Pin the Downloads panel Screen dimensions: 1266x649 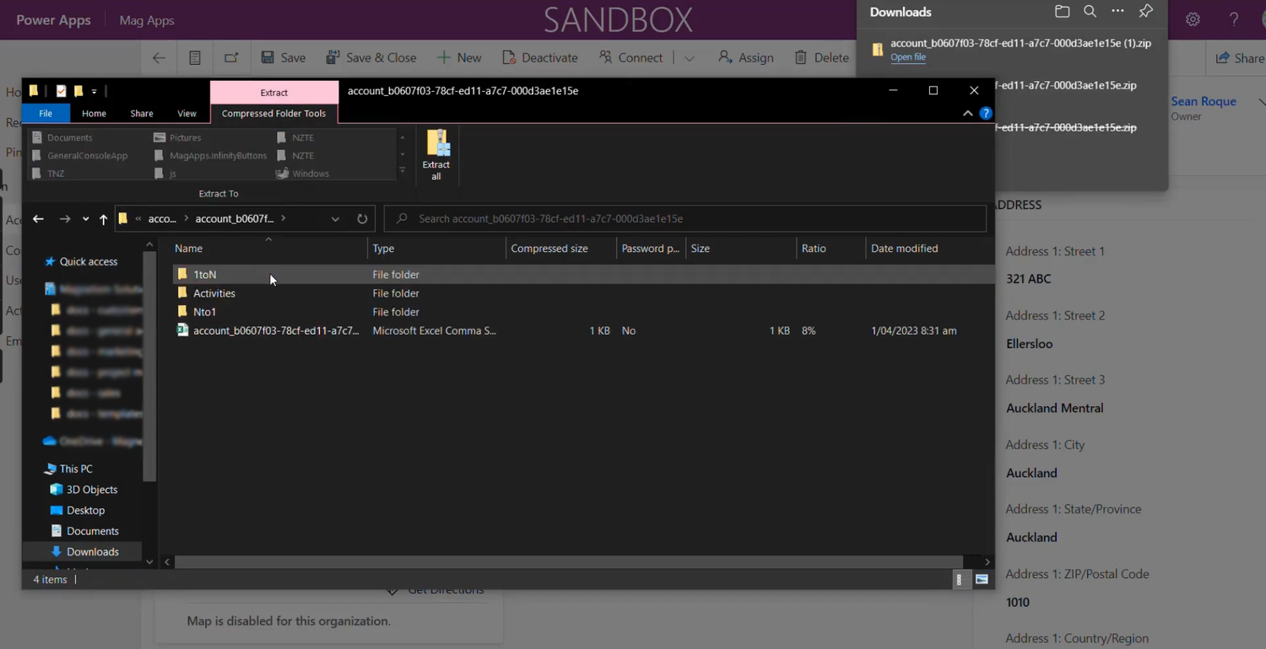[x=1145, y=12]
